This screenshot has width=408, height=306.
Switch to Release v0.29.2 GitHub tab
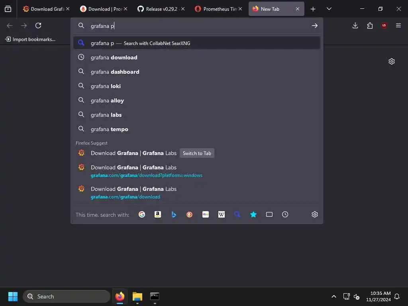[x=161, y=9]
